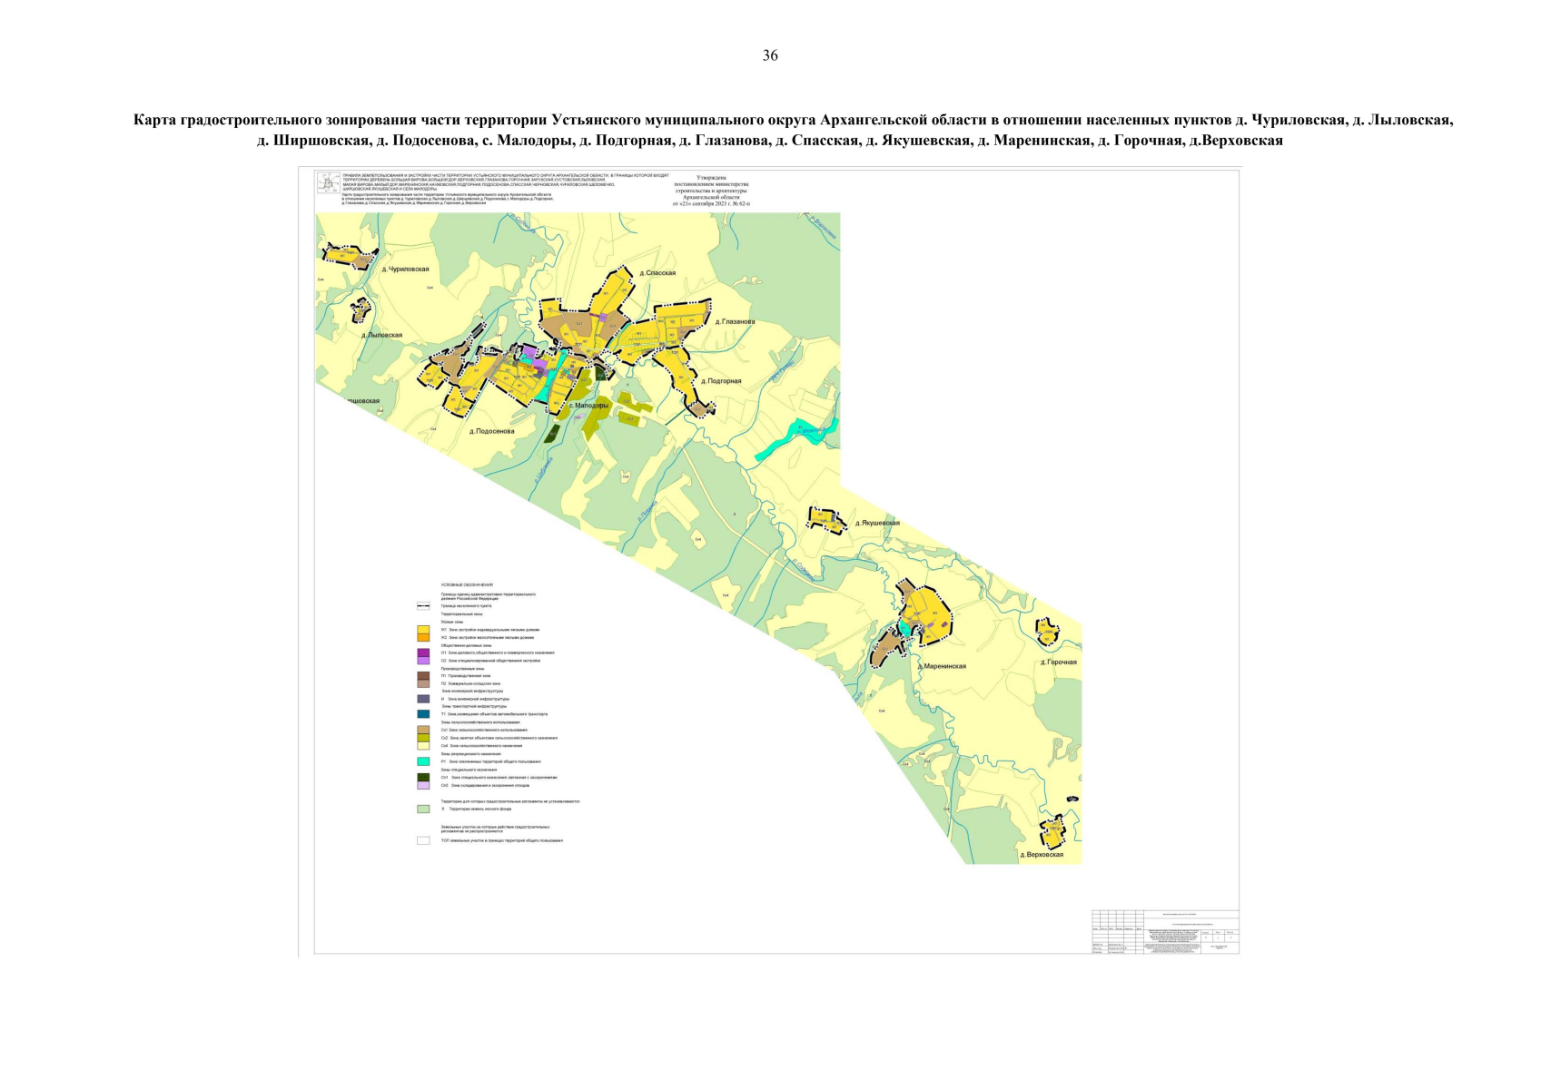
Task: Select the orange Ж2 low-rise zone legend swatch
Action: 423,638
